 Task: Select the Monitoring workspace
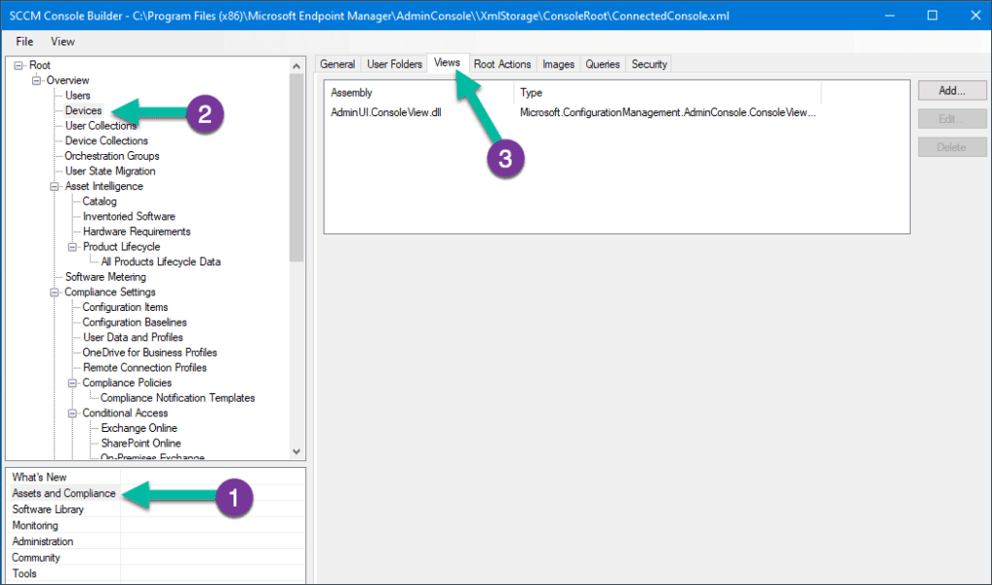35,526
